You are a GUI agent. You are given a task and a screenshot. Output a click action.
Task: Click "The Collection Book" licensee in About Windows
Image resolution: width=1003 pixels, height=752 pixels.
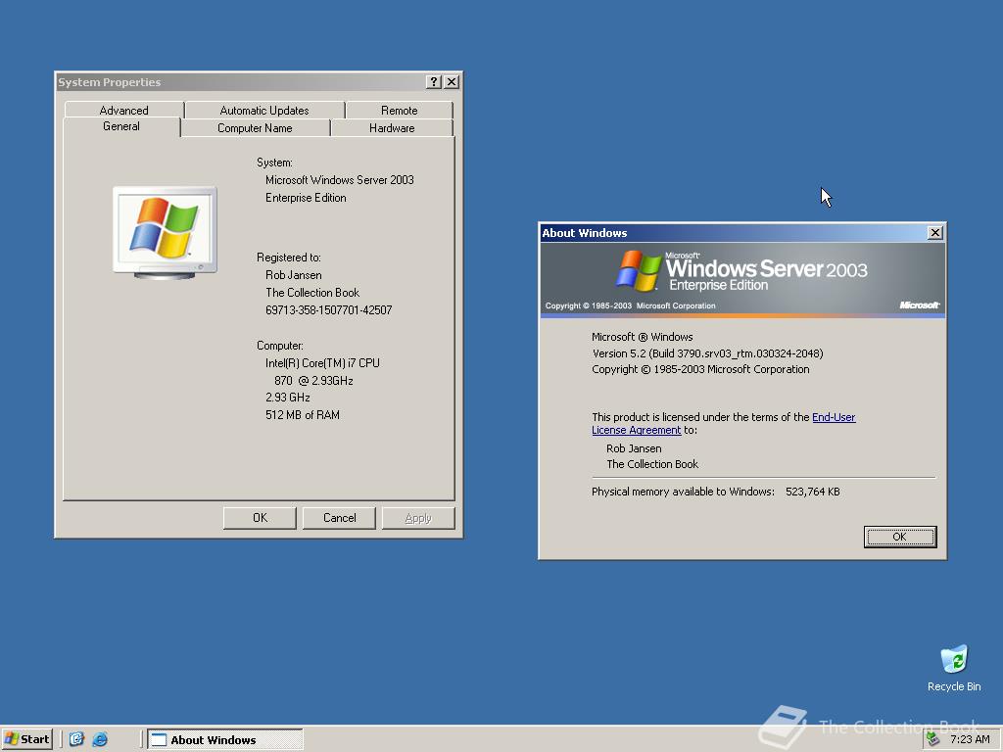[652, 464]
